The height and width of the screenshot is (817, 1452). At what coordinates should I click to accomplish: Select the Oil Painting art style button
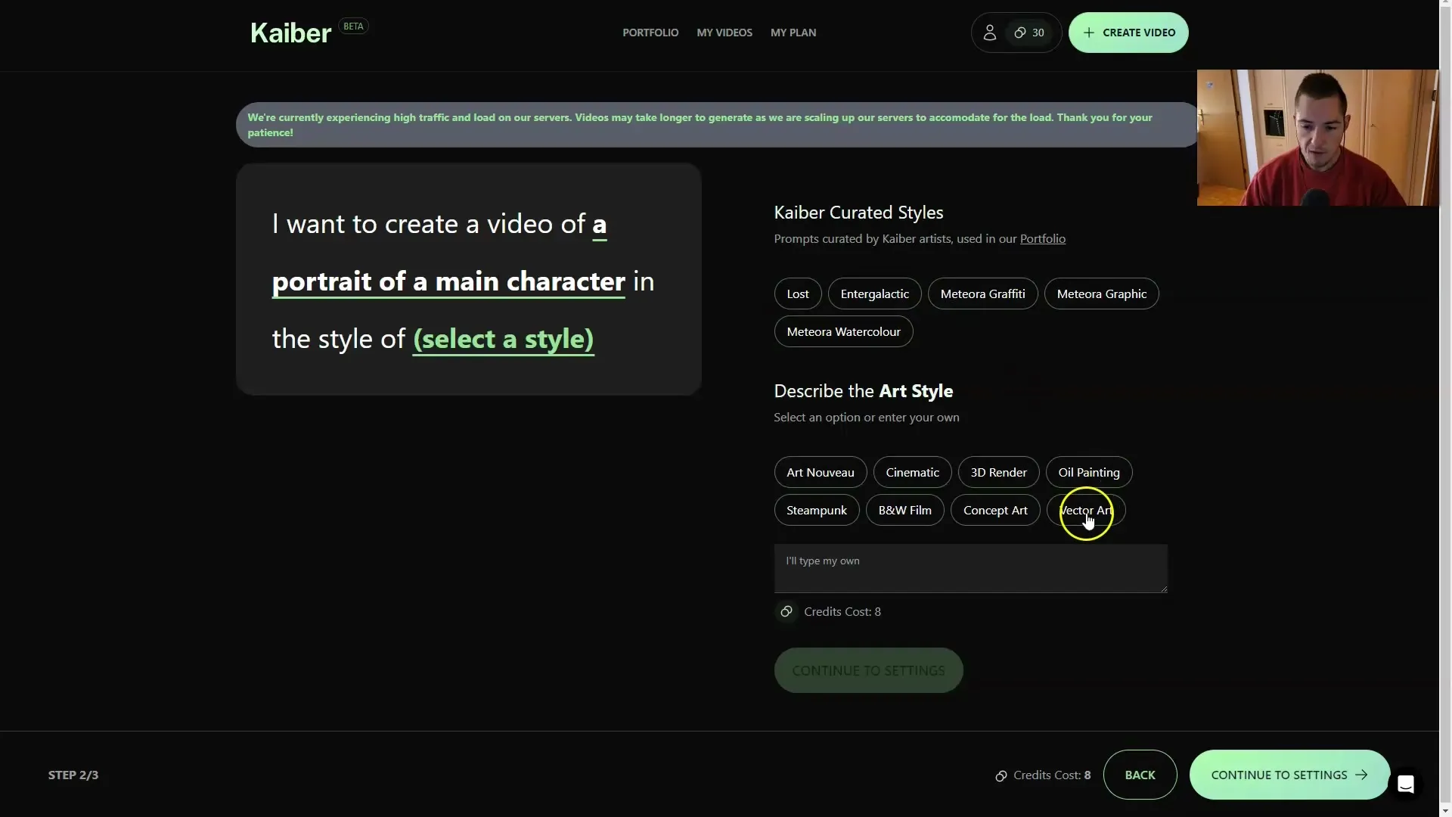pyautogui.click(x=1089, y=471)
